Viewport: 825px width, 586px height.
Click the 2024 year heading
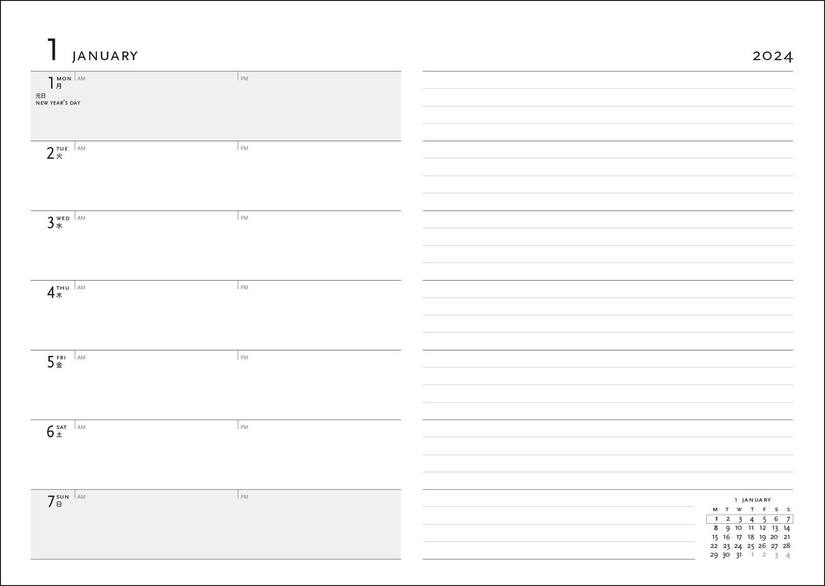[x=772, y=56]
